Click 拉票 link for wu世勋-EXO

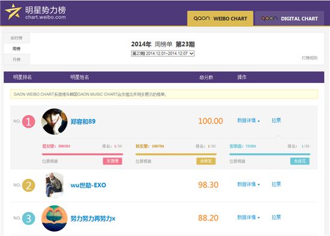(277, 184)
